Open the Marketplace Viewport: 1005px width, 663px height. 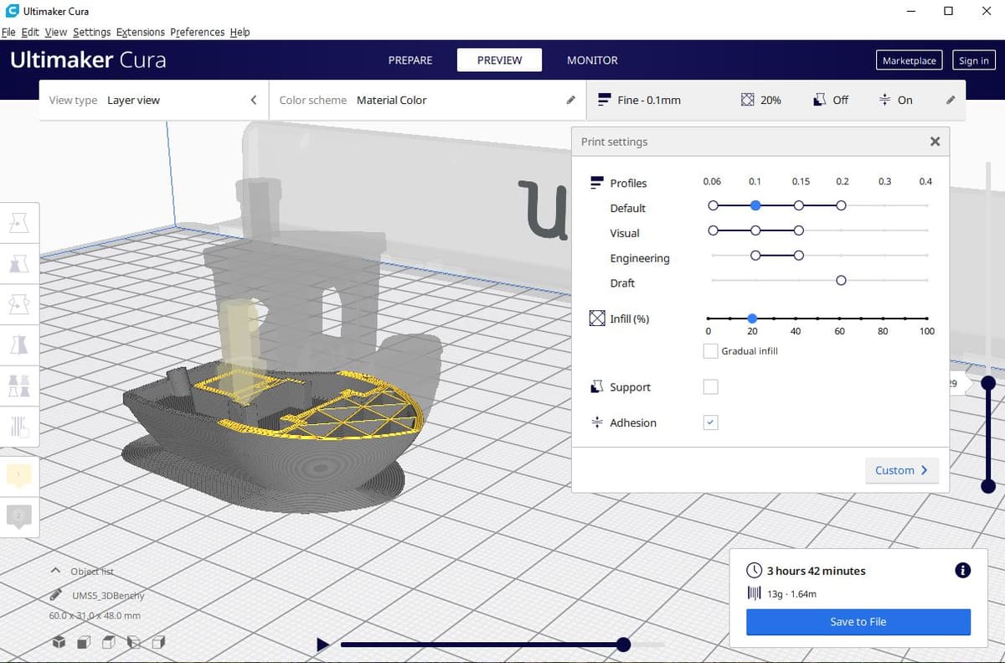tap(909, 60)
